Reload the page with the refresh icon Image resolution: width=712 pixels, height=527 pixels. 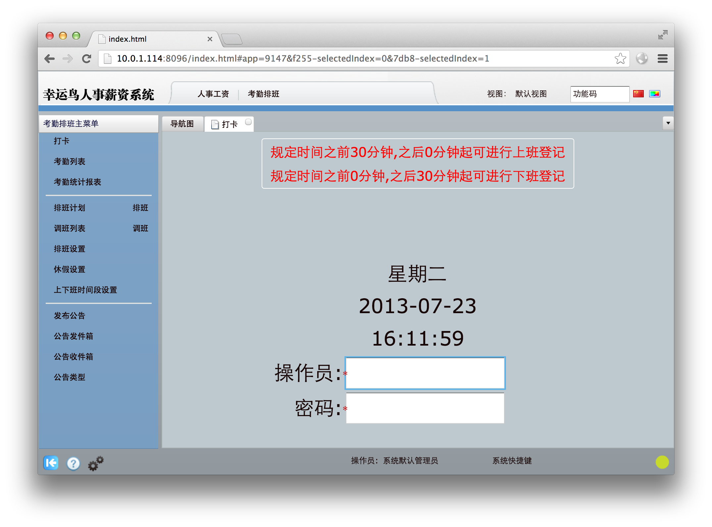pos(87,59)
